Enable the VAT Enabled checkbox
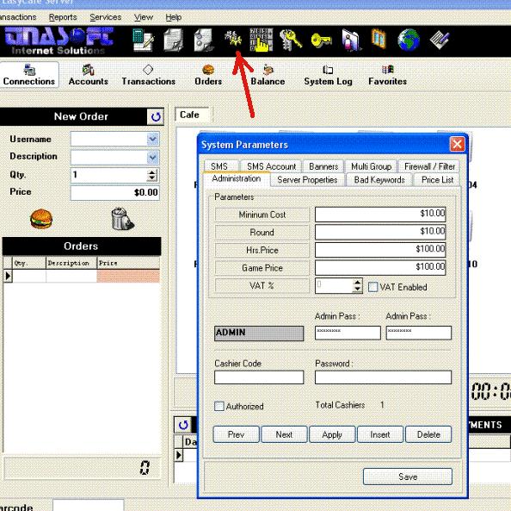Image resolution: width=511 pixels, height=511 pixels. point(372,287)
